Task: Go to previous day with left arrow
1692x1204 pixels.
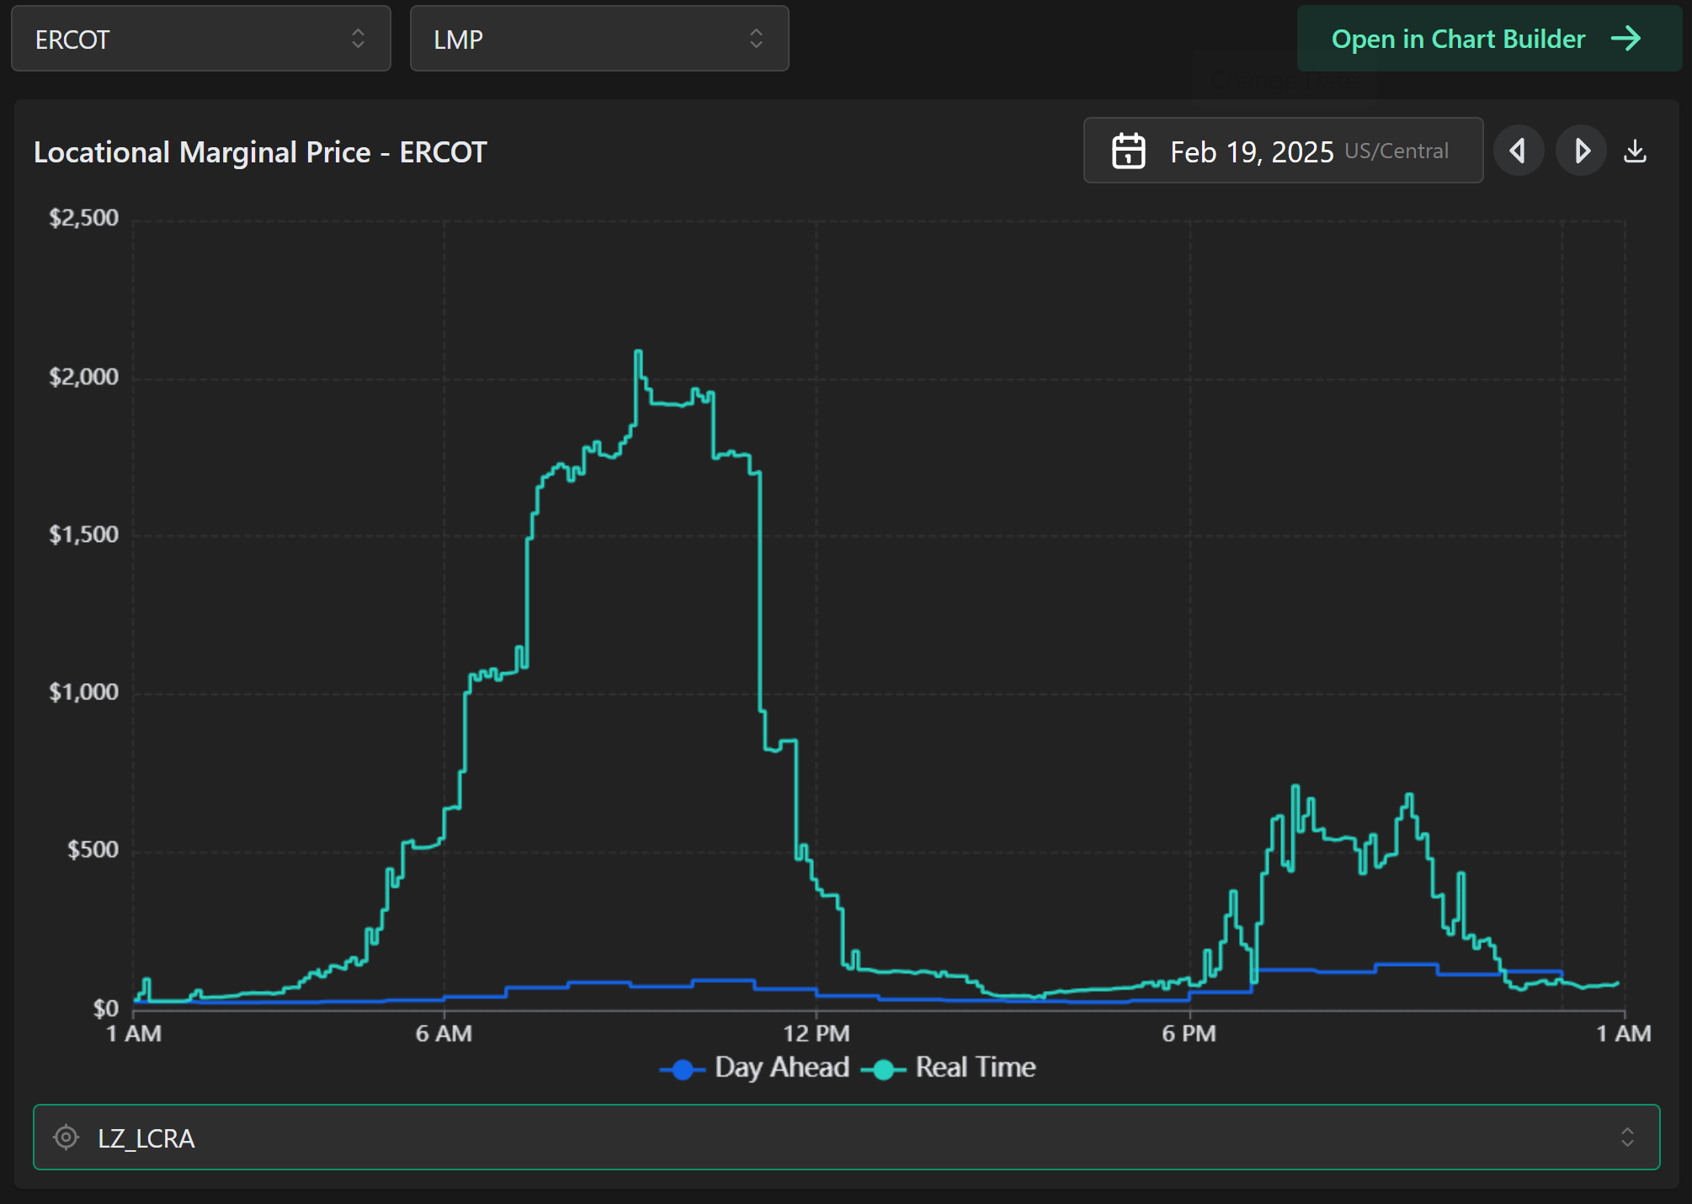Action: click(x=1518, y=151)
